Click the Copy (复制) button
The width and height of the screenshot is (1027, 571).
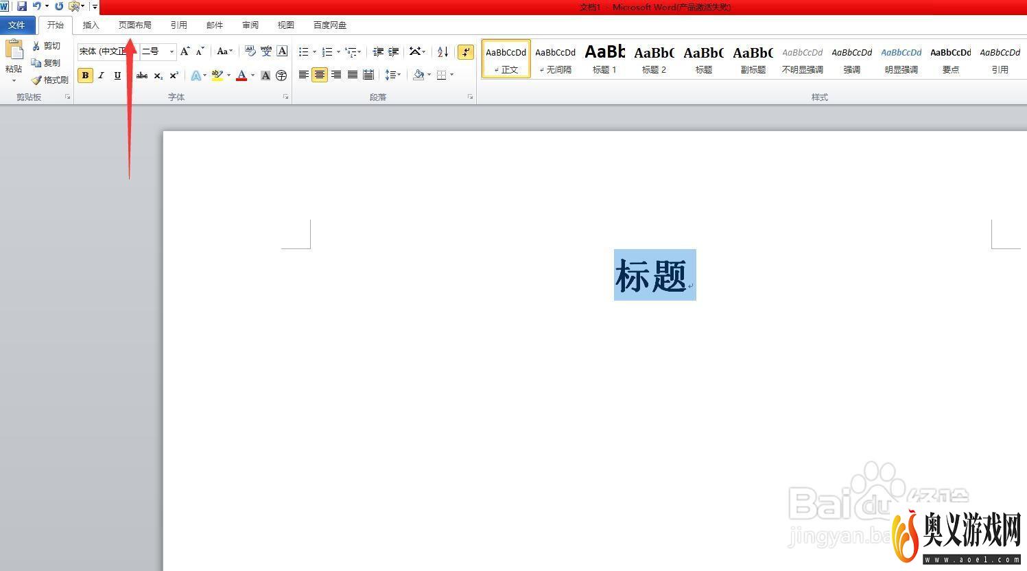coord(46,62)
